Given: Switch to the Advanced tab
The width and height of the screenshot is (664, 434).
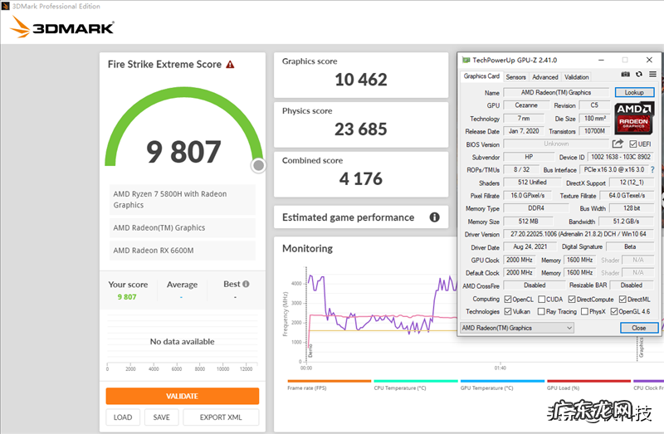Looking at the screenshot, I should pos(544,77).
